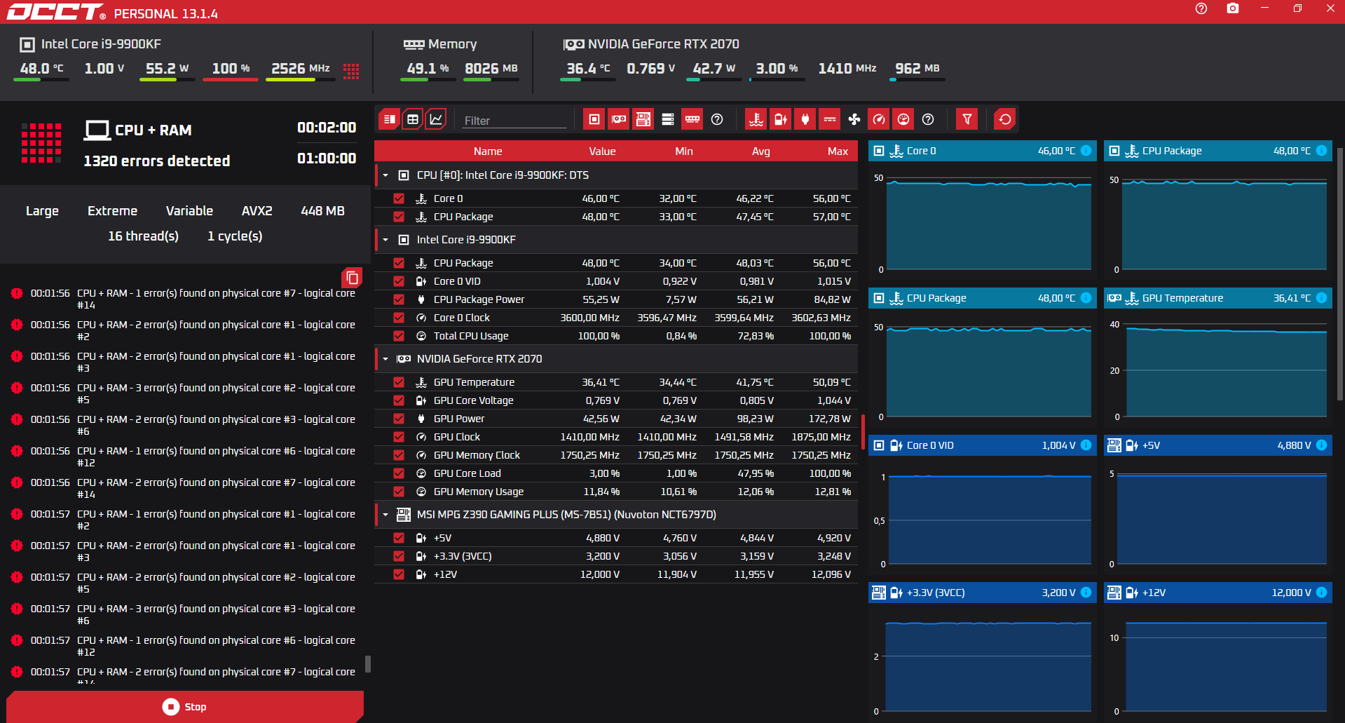This screenshot has width=1345, height=723.
Task: Click the '16 thread(s)' test setting label
Action: pos(143,236)
